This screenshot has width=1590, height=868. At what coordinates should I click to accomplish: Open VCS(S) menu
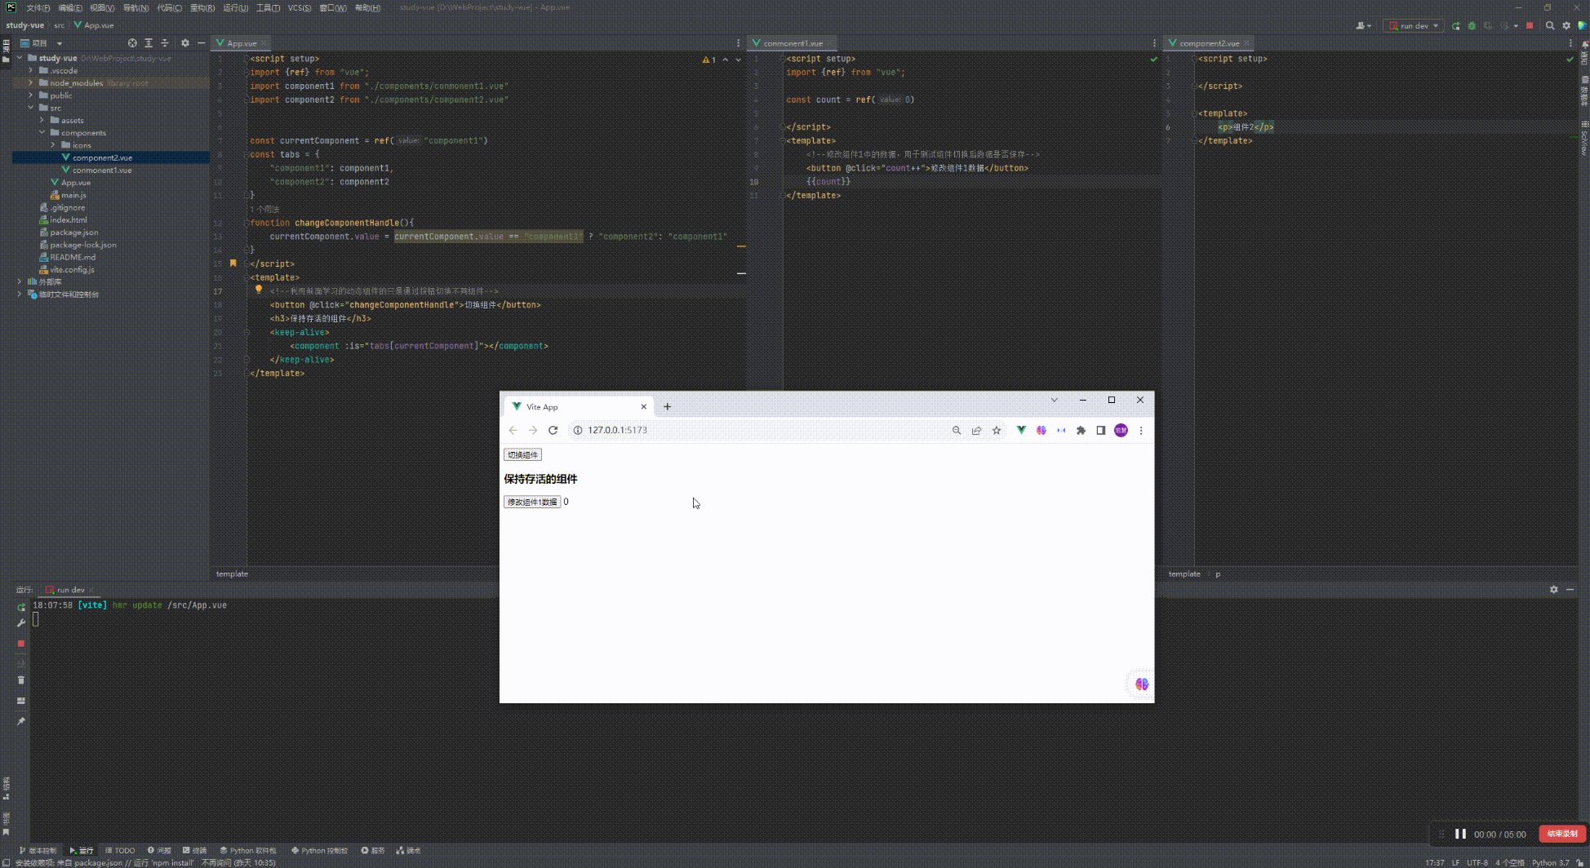[x=300, y=8]
